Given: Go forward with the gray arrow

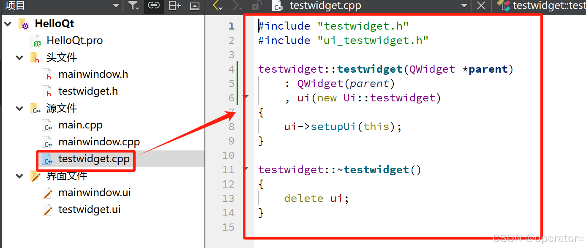Looking at the screenshot, I should click(x=237, y=5).
